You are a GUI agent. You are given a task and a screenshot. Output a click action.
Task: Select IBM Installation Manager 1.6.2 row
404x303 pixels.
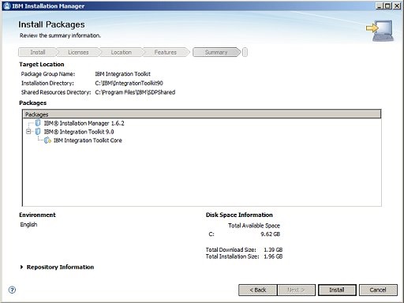click(84, 123)
